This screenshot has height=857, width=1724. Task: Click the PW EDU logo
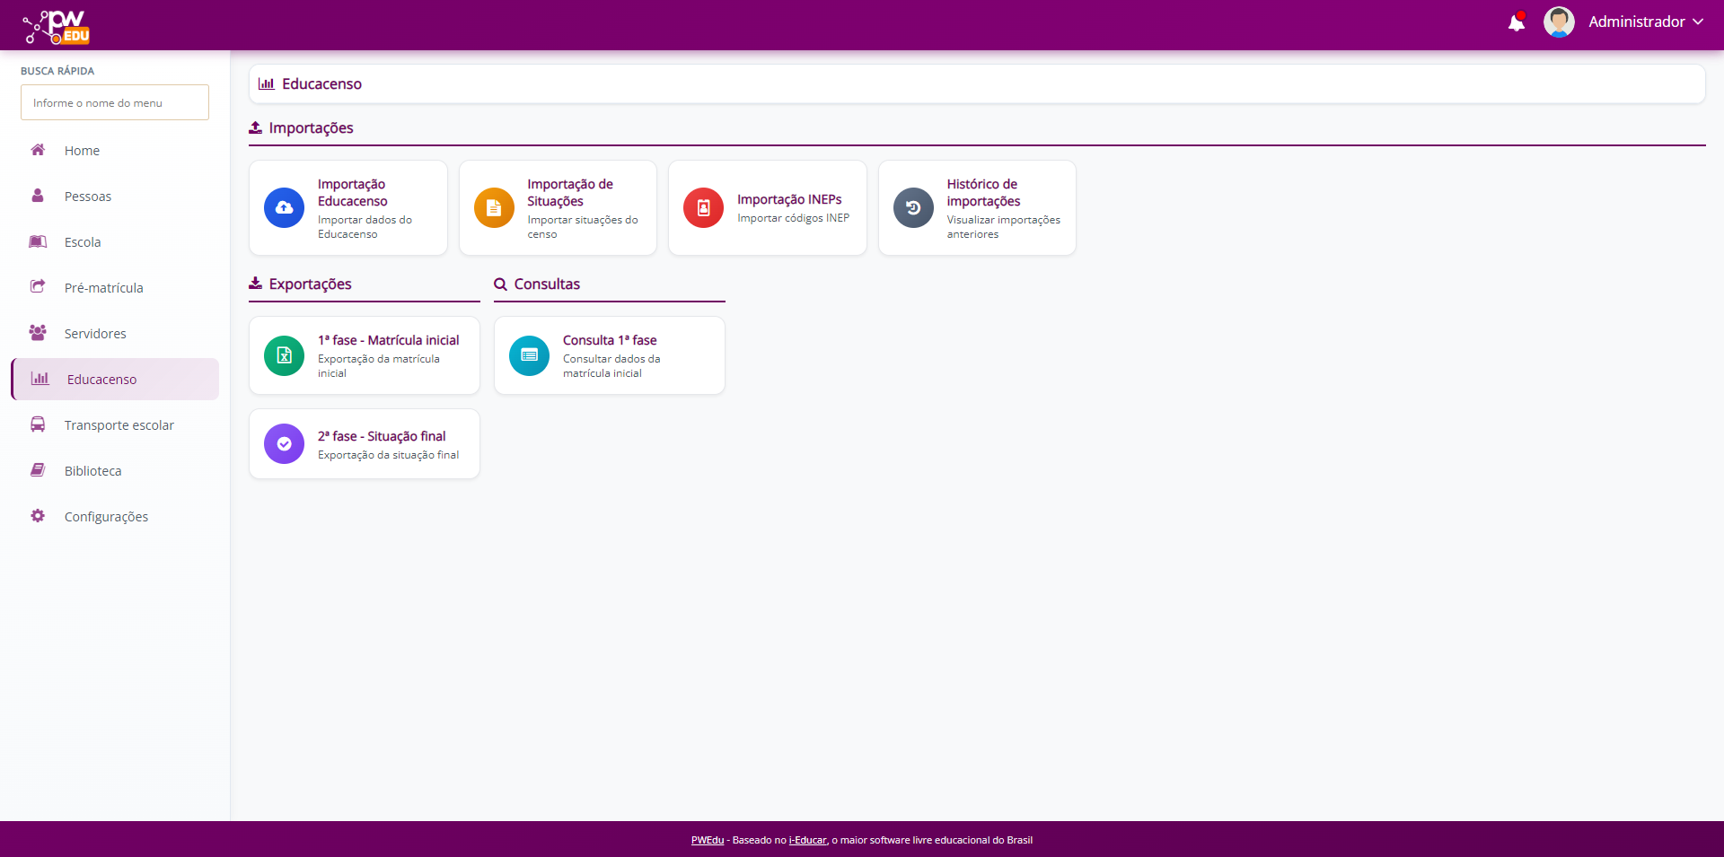[x=57, y=26]
